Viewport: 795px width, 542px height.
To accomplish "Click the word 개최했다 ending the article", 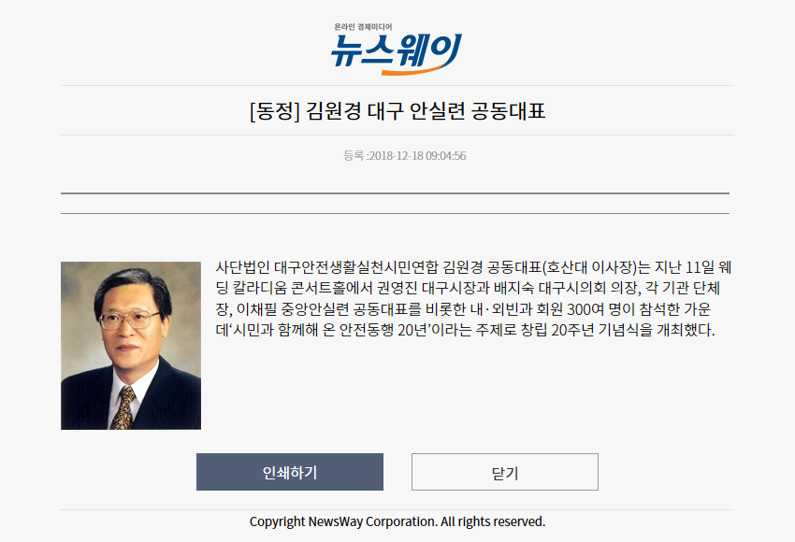I will pos(685,330).
